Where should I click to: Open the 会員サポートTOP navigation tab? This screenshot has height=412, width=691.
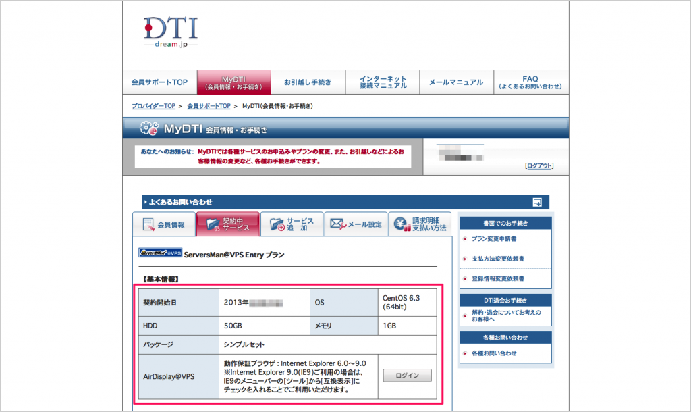[159, 82]
